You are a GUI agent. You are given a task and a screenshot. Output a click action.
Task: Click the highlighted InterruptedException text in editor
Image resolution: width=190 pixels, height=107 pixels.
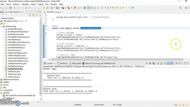click(x=91, y=28)
